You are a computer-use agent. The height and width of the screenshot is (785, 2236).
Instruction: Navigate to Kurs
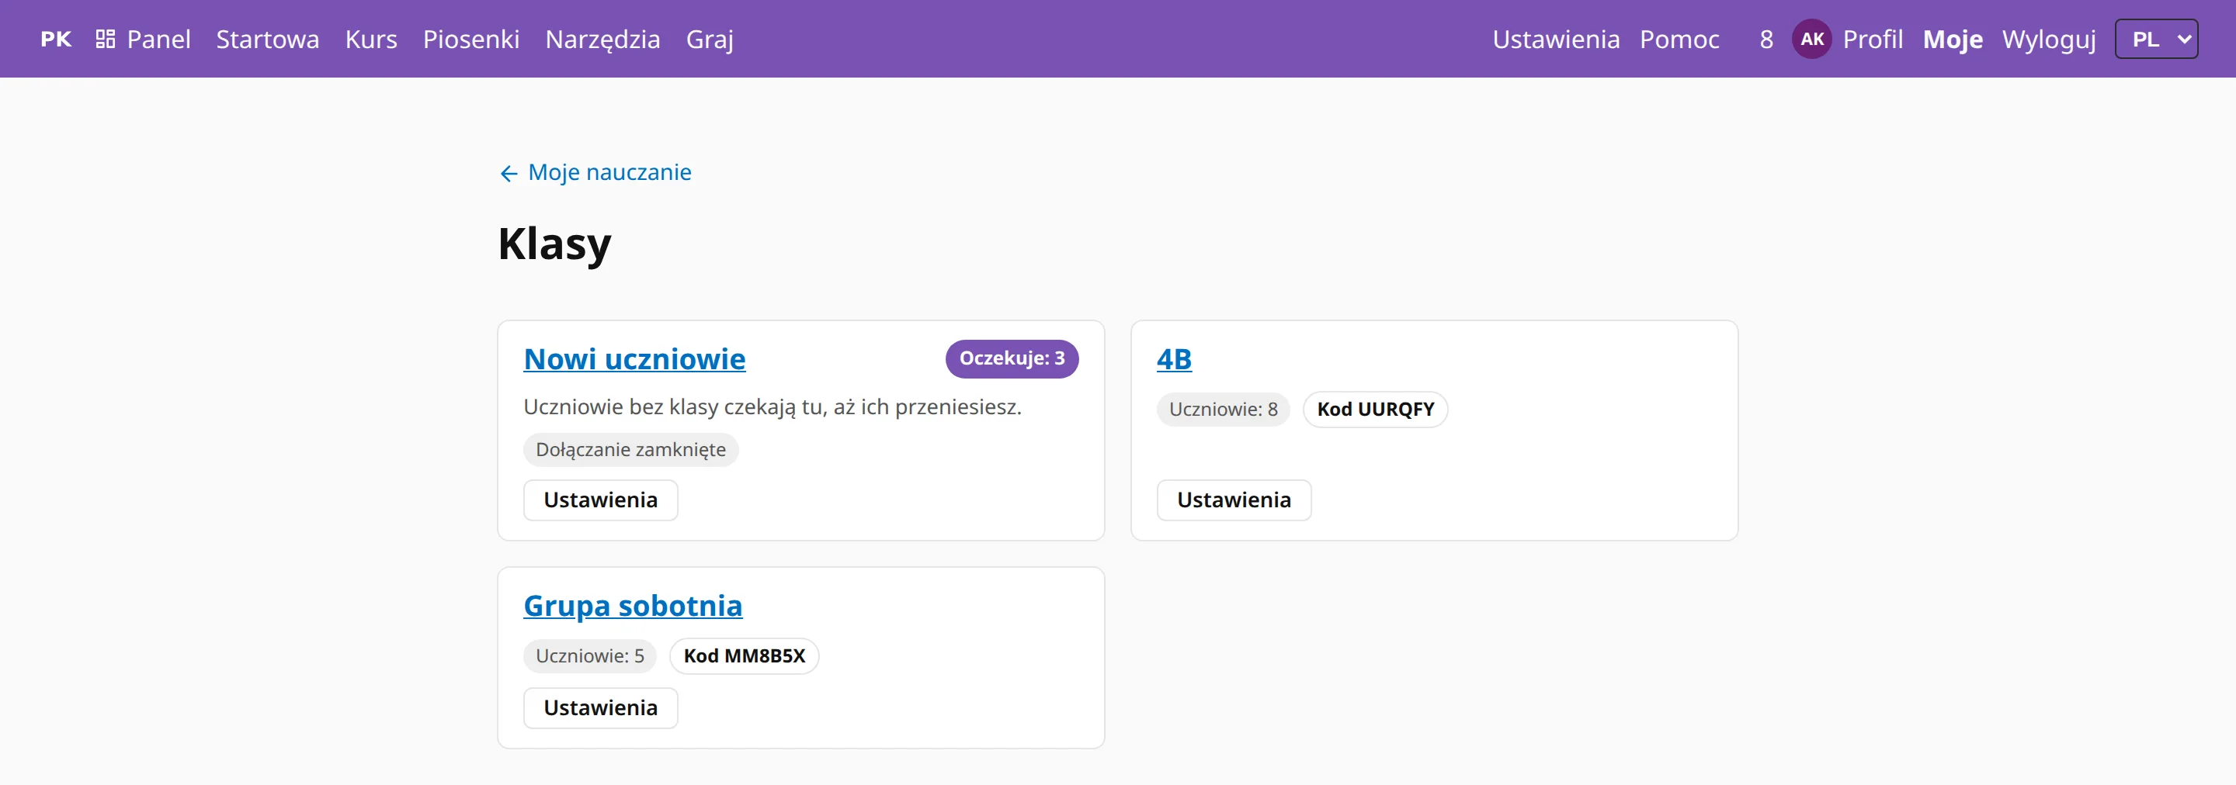[370, 39]
